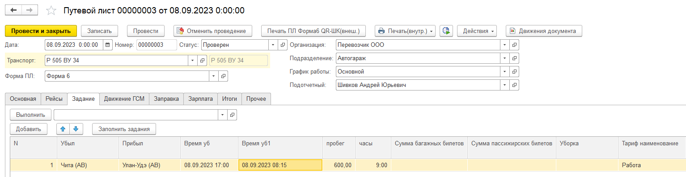Move task row down with blue arrow
Viewport: 686px width, 177px height.
tap(76, 129)
